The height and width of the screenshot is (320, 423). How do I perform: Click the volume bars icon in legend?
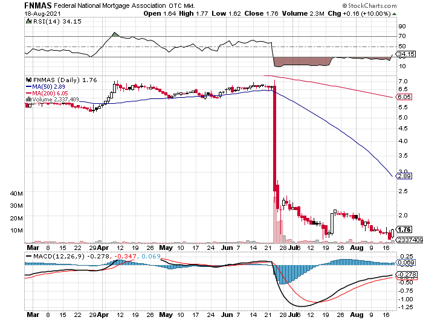click(x=28, y=100)
